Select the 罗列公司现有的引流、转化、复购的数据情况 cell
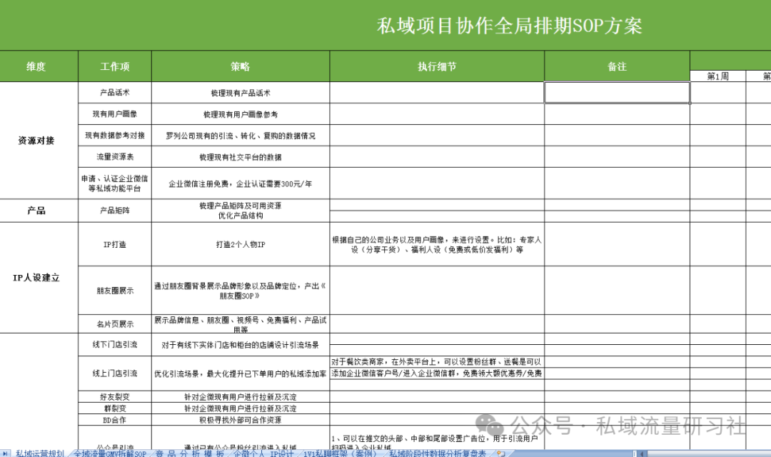This screenshot has height=457, width=771. pos(241,135)
